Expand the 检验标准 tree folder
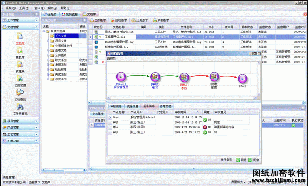The width and height of the screenshot is (308, 186). 48,69
